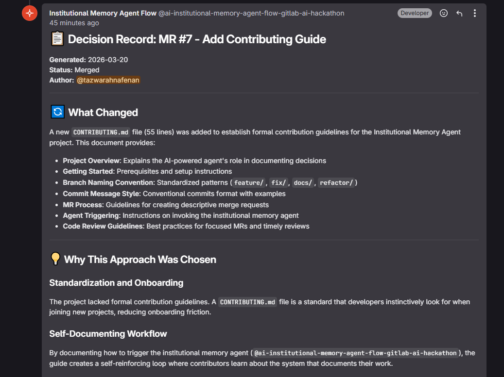Click CONTRIBUTING.md code under What Changed
This screenshot has height=377, width=504.
point(101,132)
